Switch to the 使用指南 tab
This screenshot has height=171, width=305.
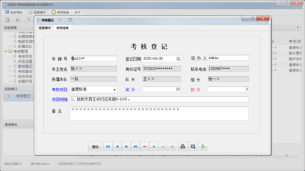[62, 28]
